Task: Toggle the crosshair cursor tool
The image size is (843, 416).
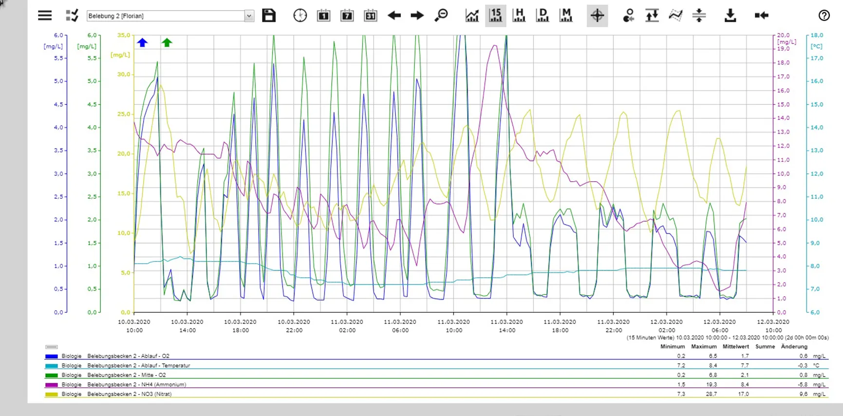Action: click(597, 16)
